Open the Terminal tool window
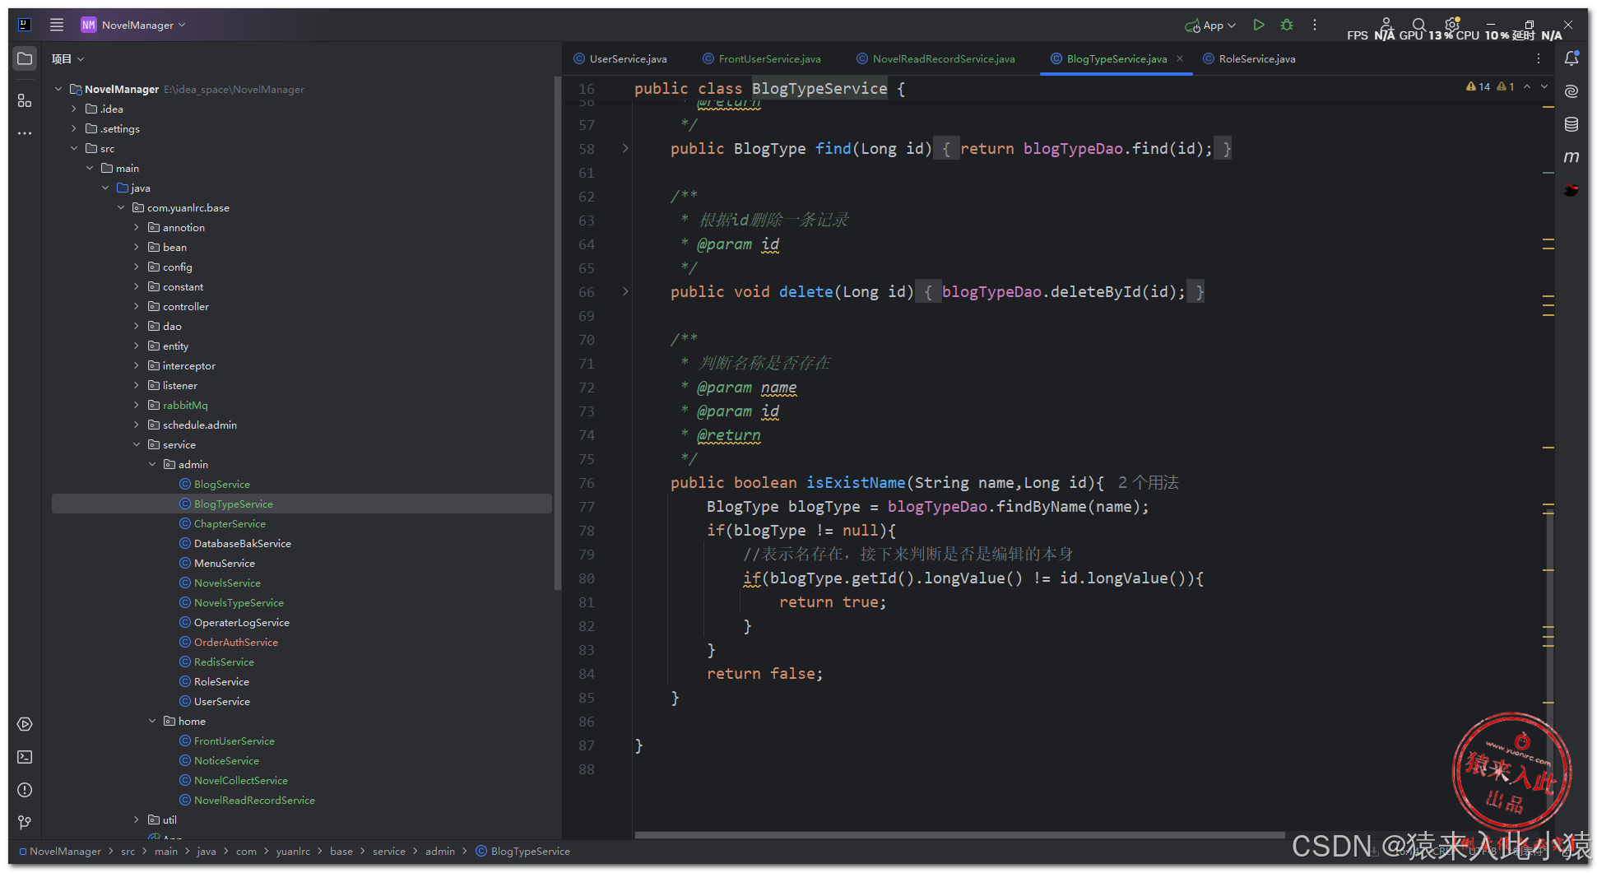Viewport: 1597px width, 873px height. tap(25, 757)
